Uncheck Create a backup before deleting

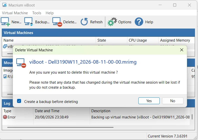[x=19, y=101]
